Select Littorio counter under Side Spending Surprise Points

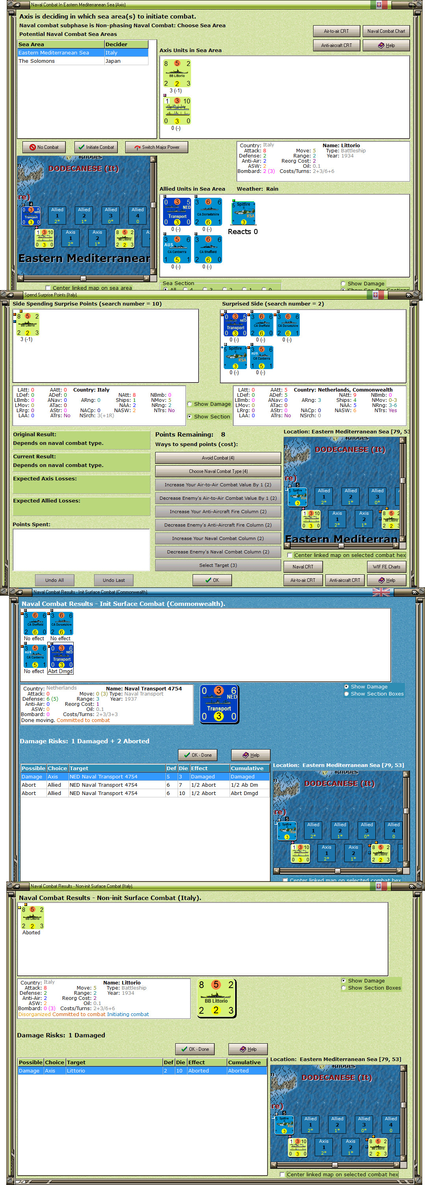pos(28,325)
